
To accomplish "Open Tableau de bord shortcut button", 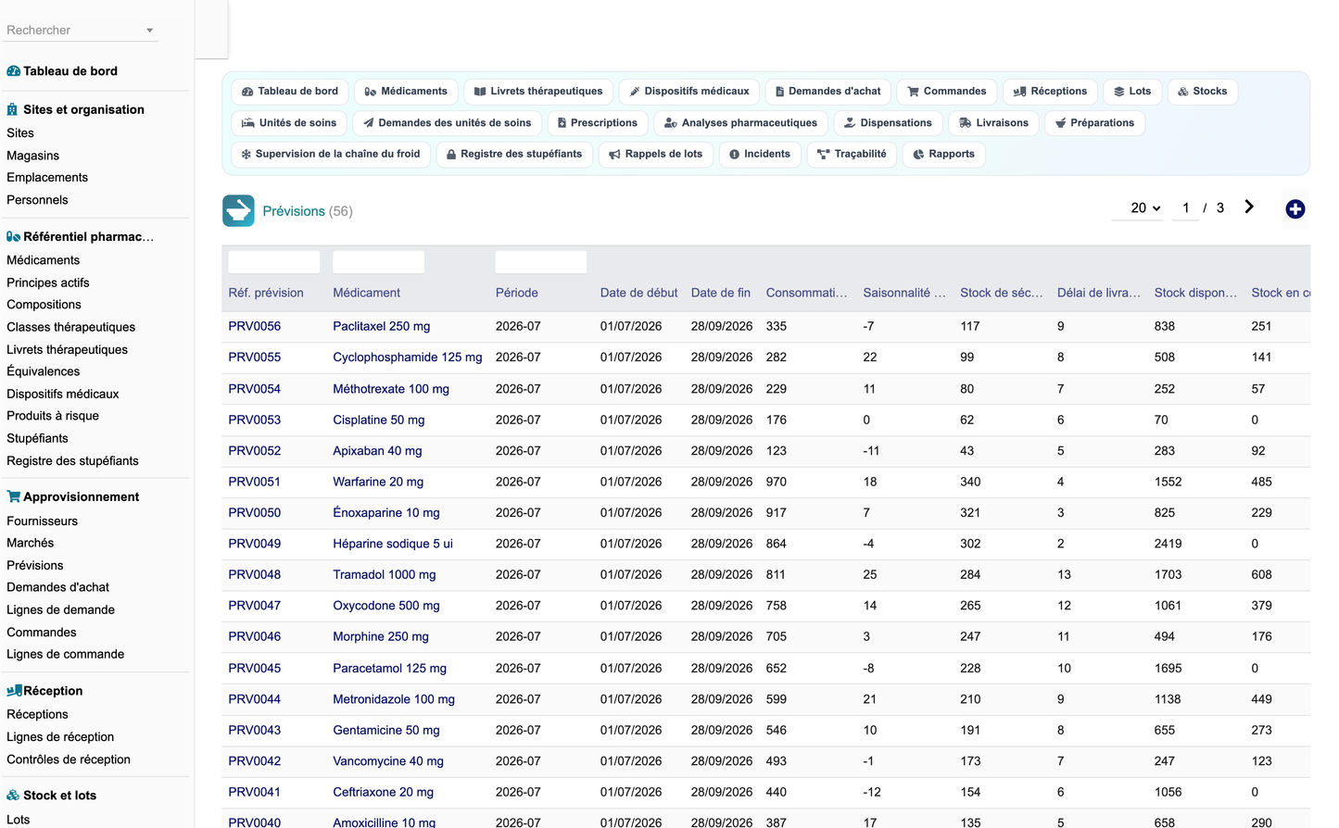I will pos(290,92).
